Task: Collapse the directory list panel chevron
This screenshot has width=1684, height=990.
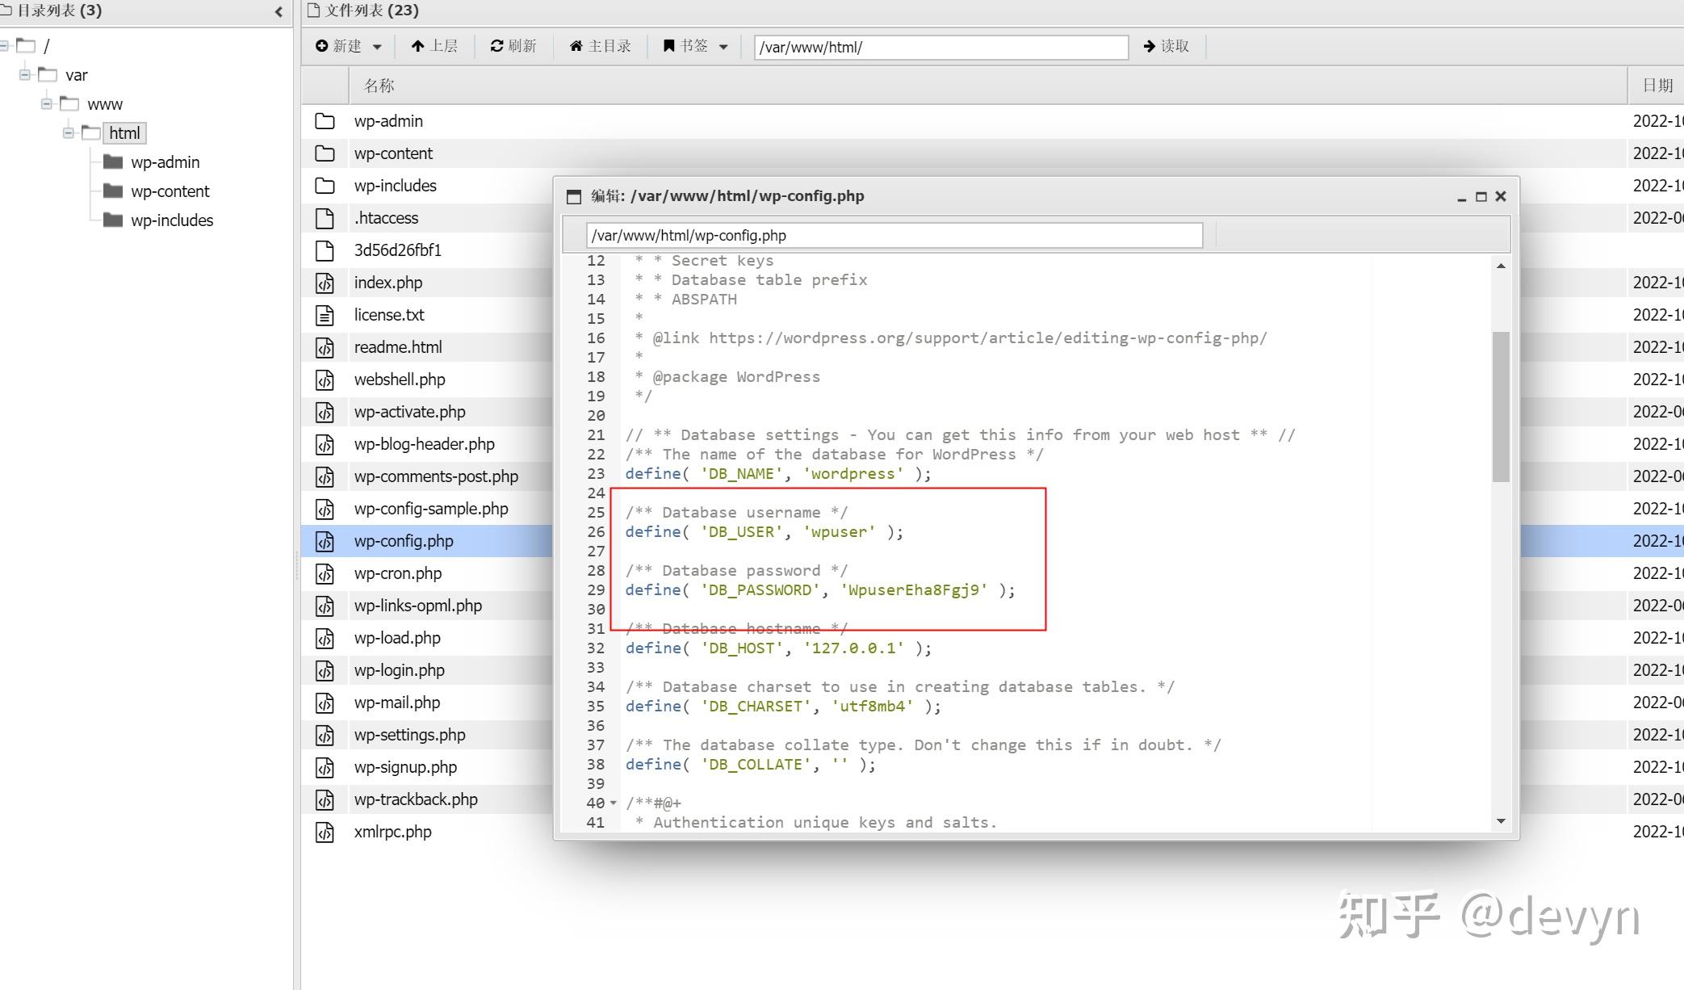Action: (279, 11)
